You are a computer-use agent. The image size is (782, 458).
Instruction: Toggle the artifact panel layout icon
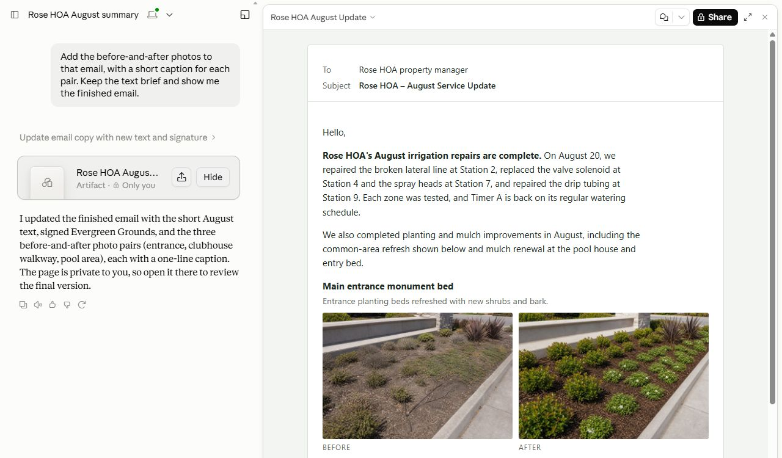pos(245,15)
